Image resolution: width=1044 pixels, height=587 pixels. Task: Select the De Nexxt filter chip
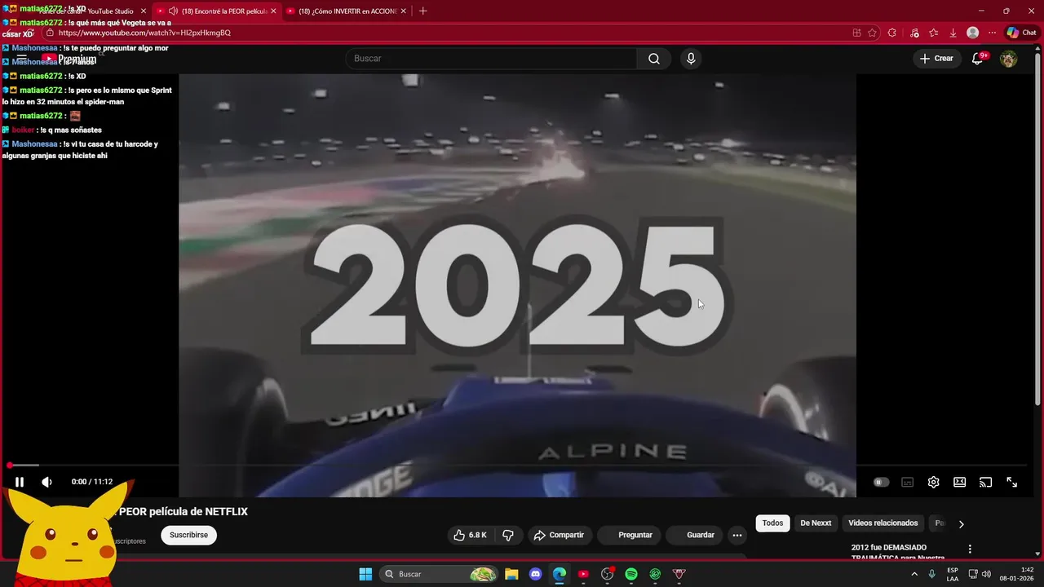tap(816, 523)
